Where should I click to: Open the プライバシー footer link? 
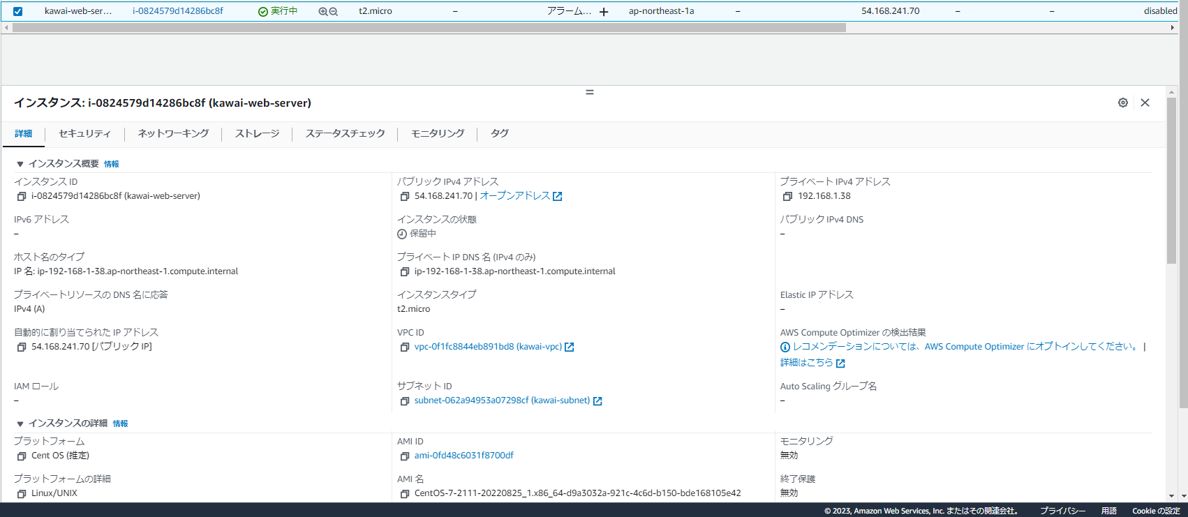(x=1062, y=511)
